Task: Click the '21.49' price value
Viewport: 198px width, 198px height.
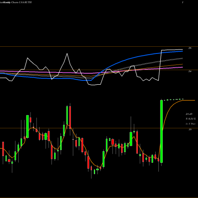Action: coord(189,114)
